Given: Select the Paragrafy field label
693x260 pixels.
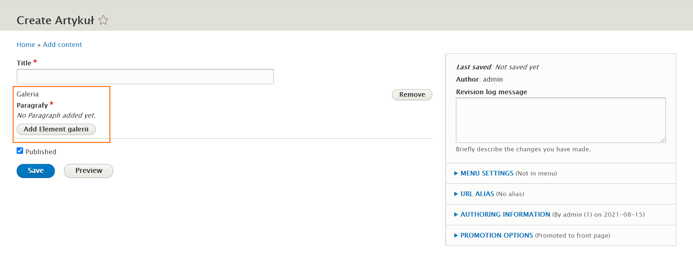Looking at the screenshot, I should (x=32, y=105).
